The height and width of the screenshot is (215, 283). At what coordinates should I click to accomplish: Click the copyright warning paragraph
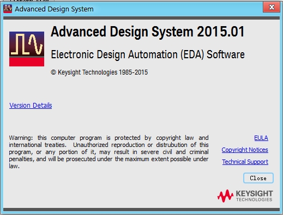(x=109, y=152)
